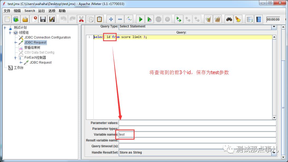This screenshot has height=162, width=288.
Task: Click the gray Stop icon
Action: click(158, 19)
